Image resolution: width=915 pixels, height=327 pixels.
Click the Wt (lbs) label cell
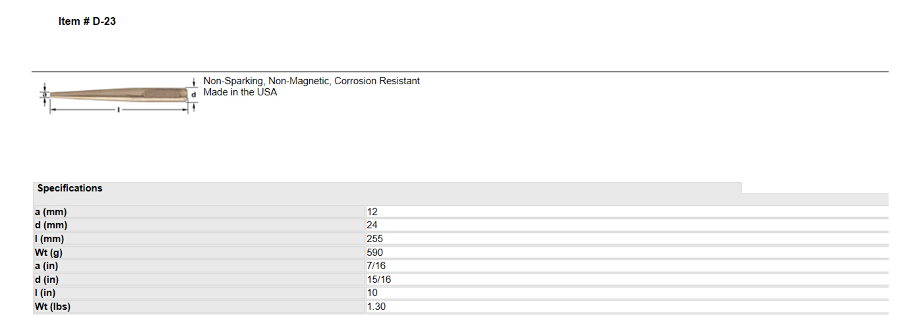click(x=198, y=307)
